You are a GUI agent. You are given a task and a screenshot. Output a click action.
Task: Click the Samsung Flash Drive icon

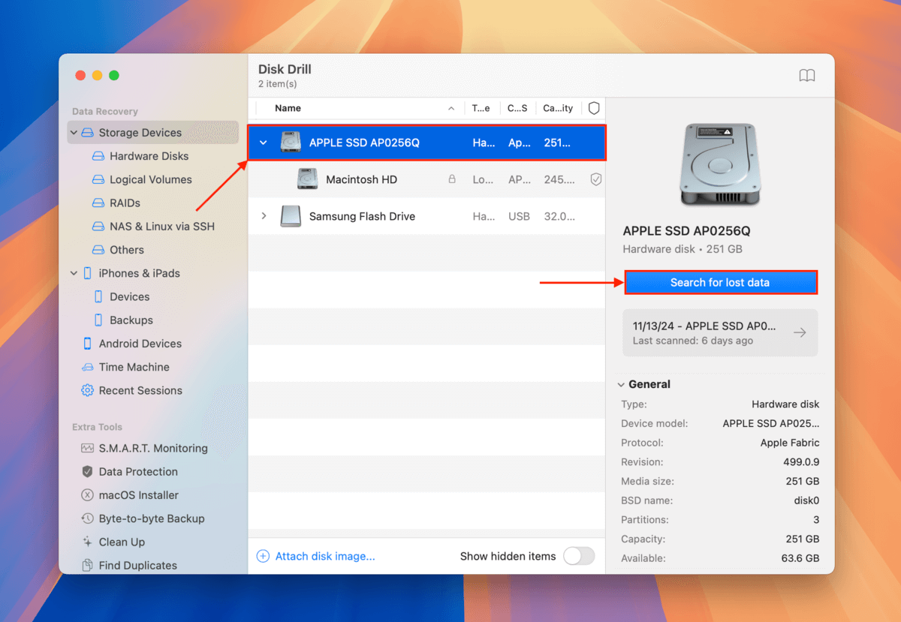[291, 216]
